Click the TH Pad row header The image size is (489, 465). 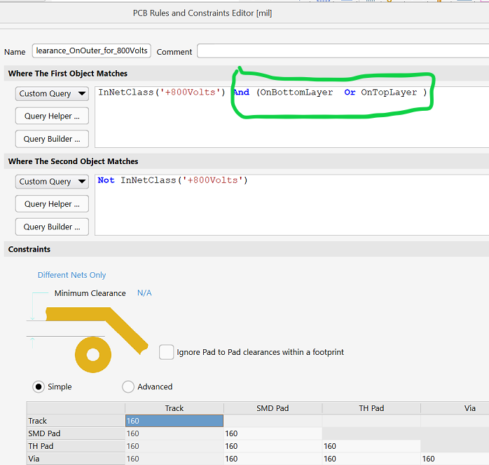[x=76, y=446]
